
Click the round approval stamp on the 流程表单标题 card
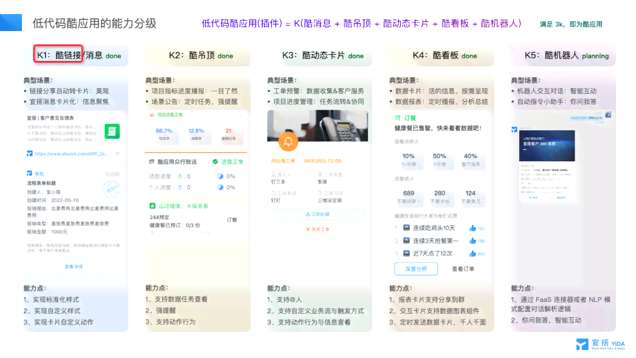(x=111, y=188)
